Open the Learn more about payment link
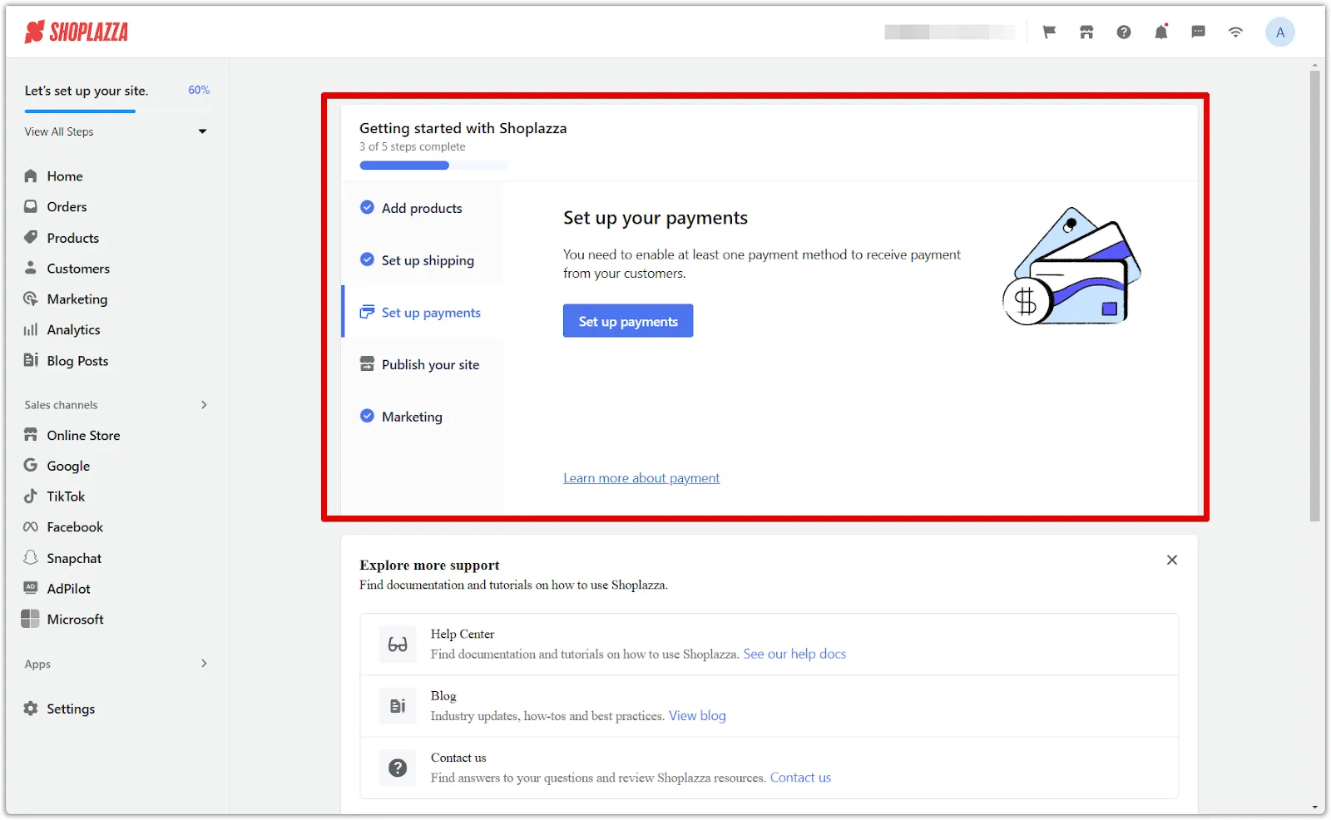This screenshot has height=820, width=1331. click(x=641, y=477)
